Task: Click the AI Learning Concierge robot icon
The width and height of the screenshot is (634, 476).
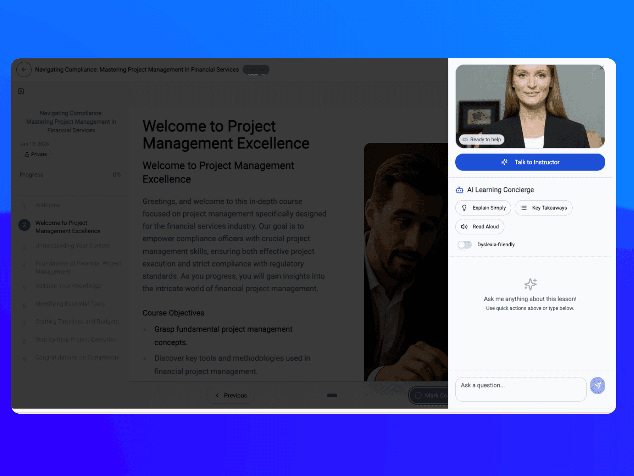Action: pyautogui.click(x=460, y=190)
